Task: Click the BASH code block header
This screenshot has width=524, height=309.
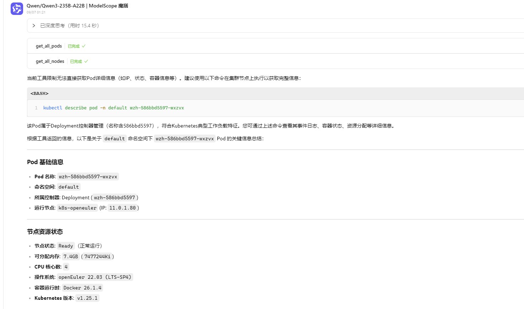Action: pos(39,93)
